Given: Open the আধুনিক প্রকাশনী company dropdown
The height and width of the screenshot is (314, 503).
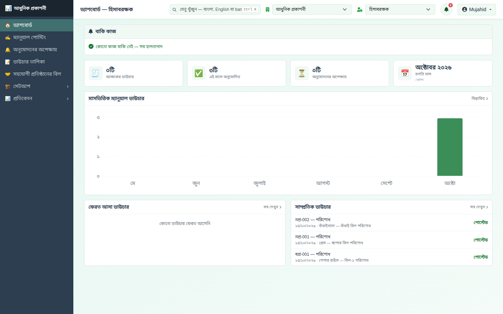Looking at the screenshot, I should coord(312,9).
